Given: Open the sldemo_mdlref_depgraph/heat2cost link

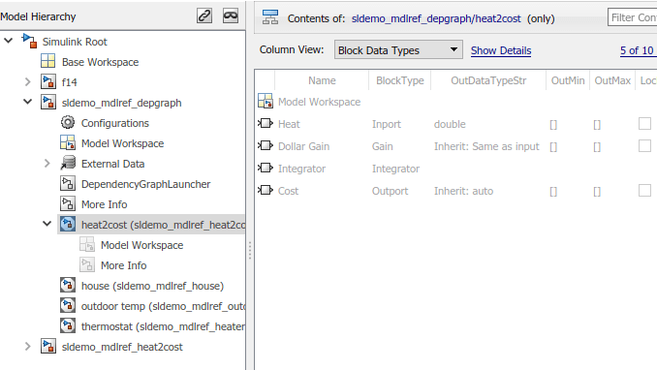Looking at the screenshot, I should click(x=436, y=18).
